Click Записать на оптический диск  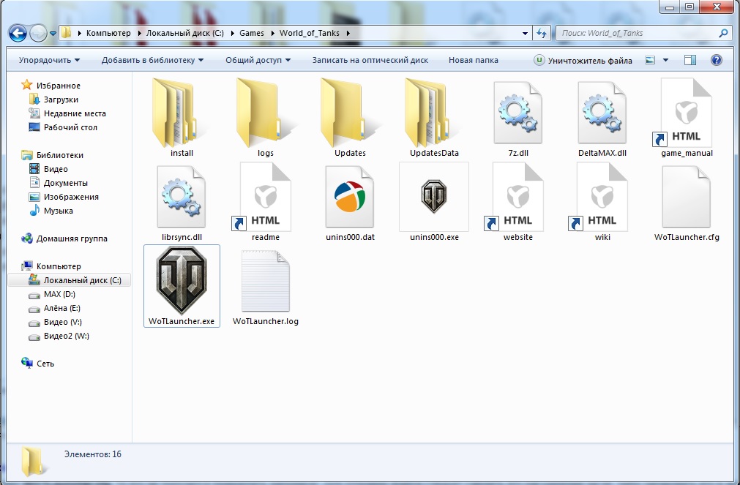coord(370,60)
